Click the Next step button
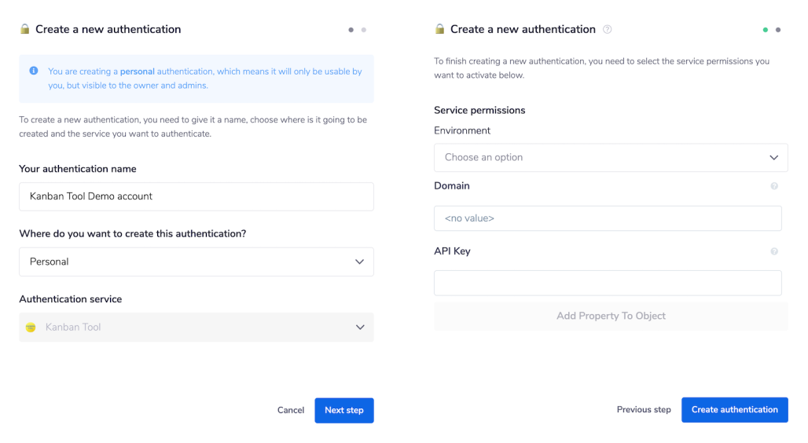Image resolution: width=808 pixels, height=443 pixels. (x=344, y=410)
